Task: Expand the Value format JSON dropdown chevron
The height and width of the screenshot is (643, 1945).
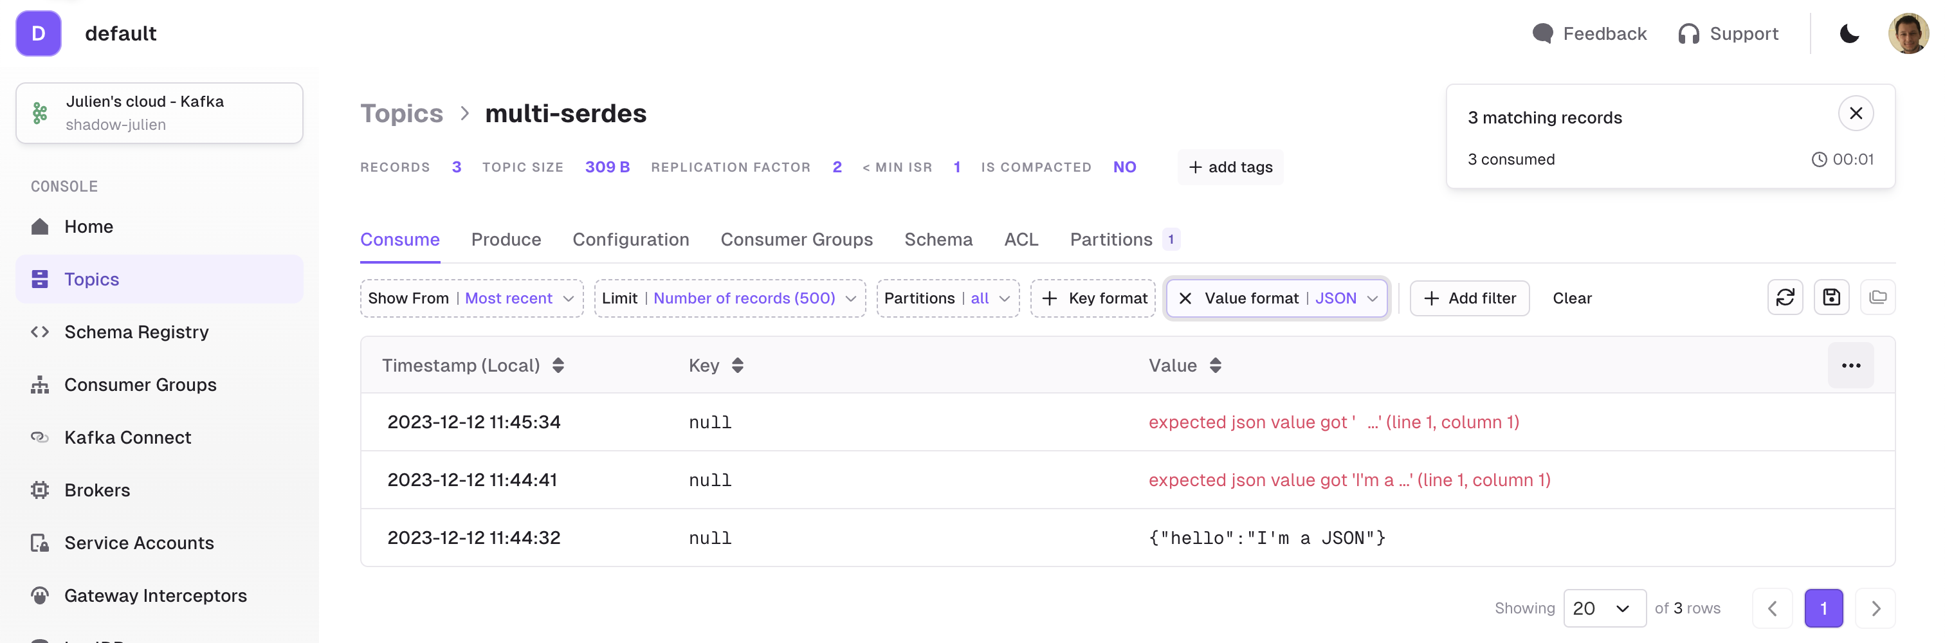Action: 1373,299
